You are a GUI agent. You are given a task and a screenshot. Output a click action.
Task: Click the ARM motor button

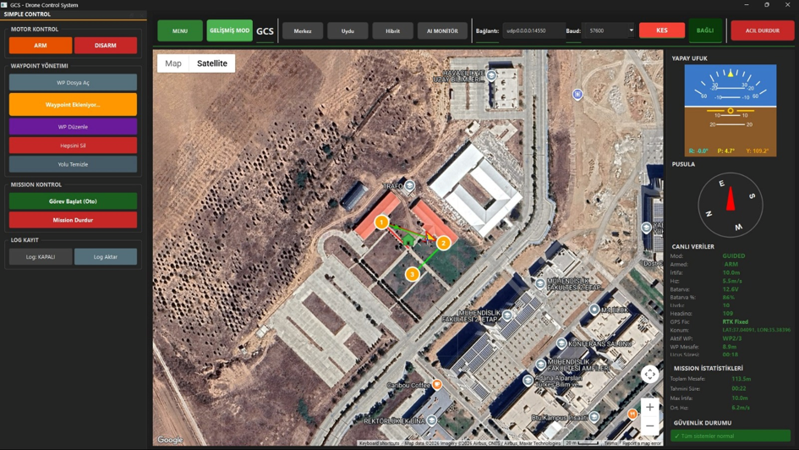click(41, 46)
